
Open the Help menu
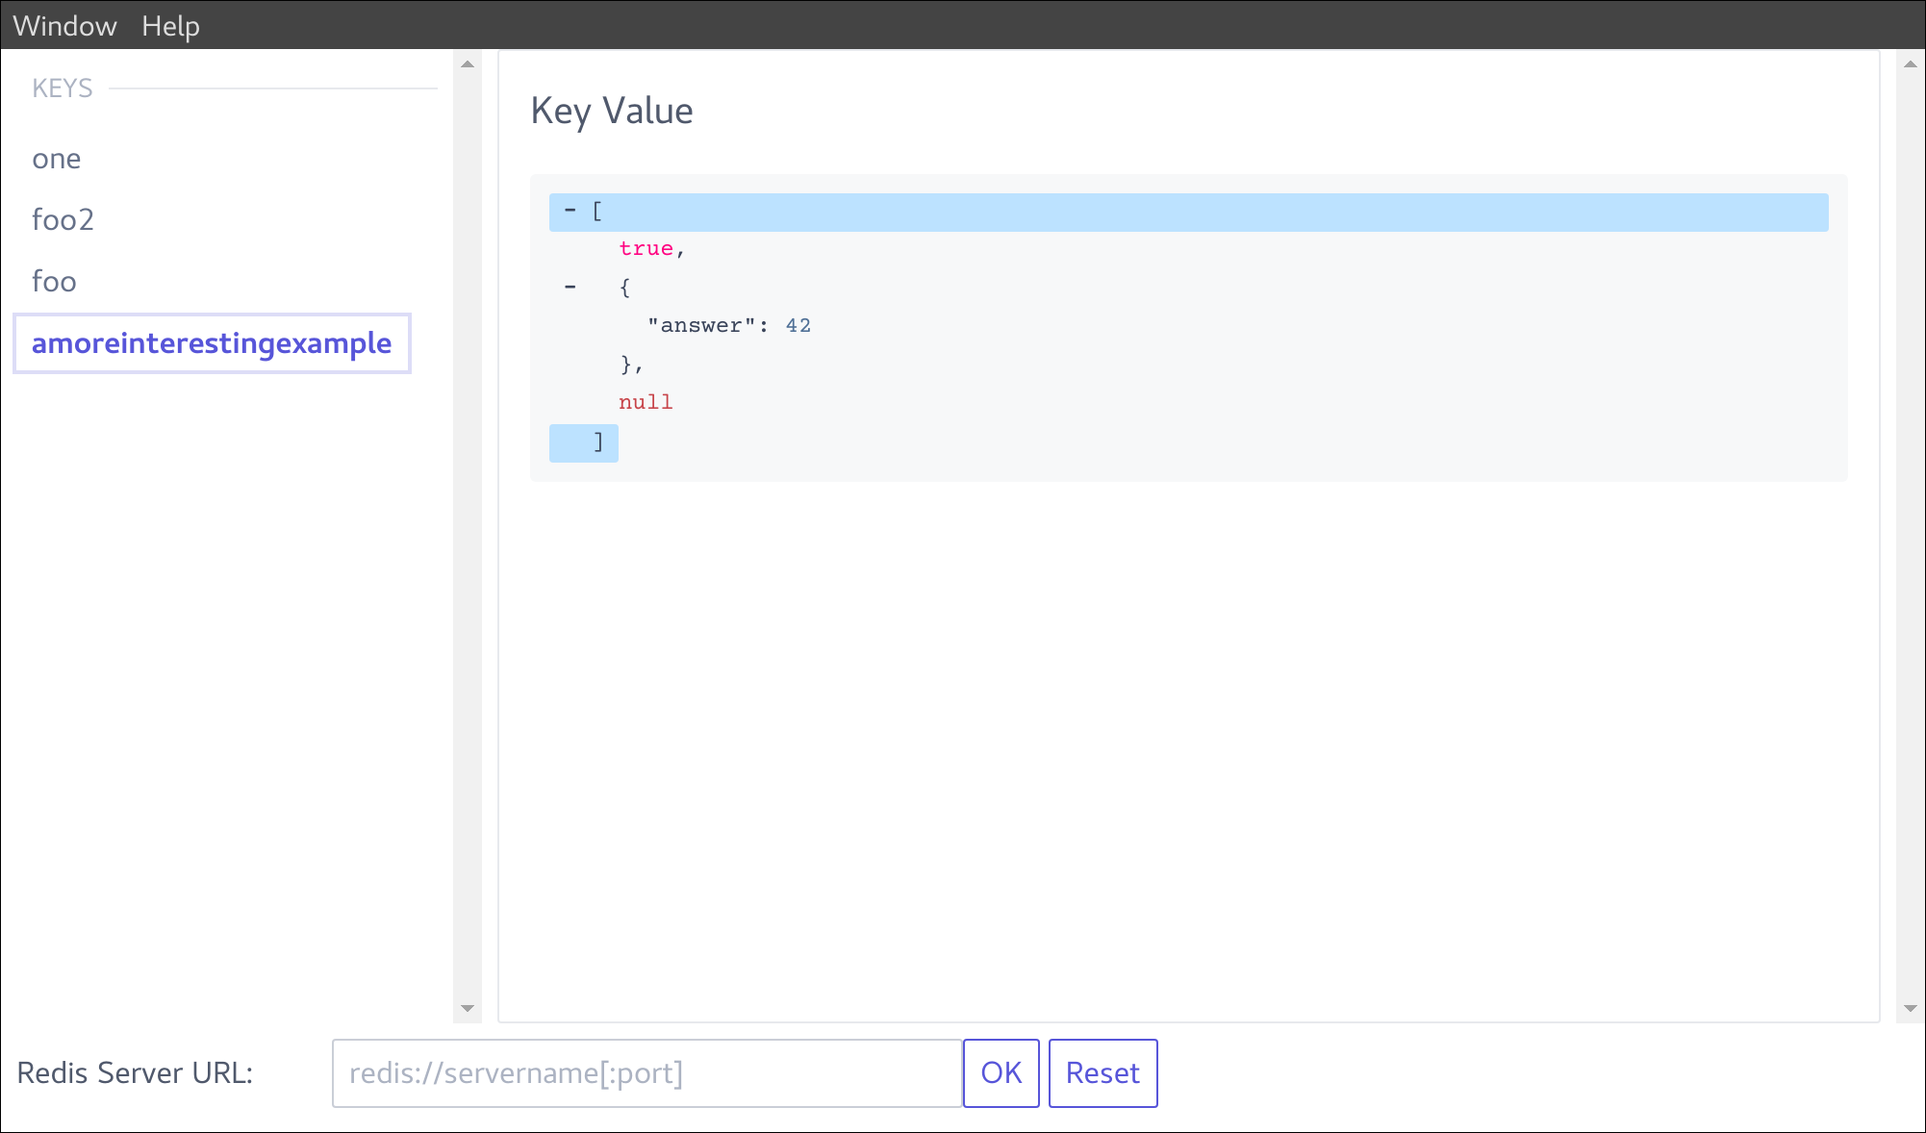[170, 26]
